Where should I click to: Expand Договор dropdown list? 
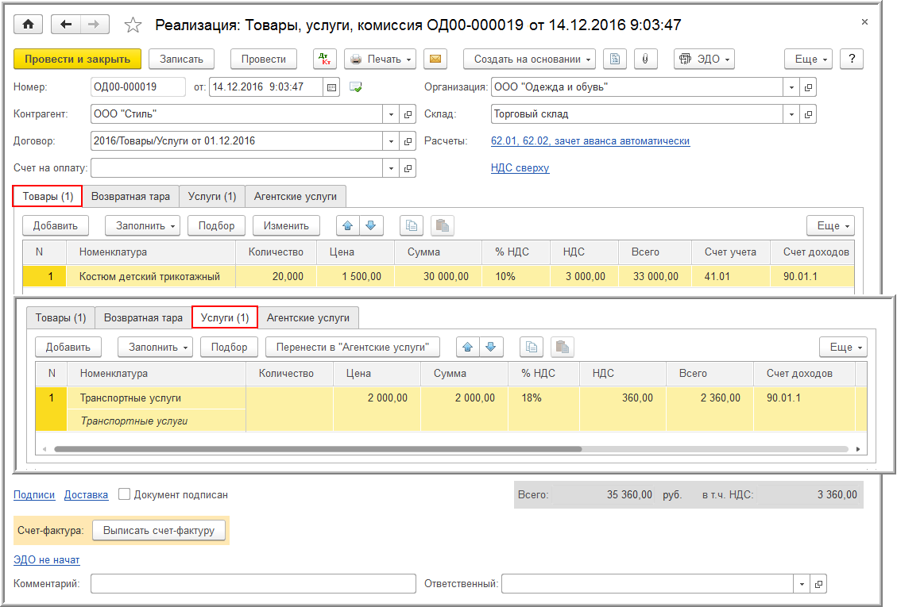tap(391, 141)
